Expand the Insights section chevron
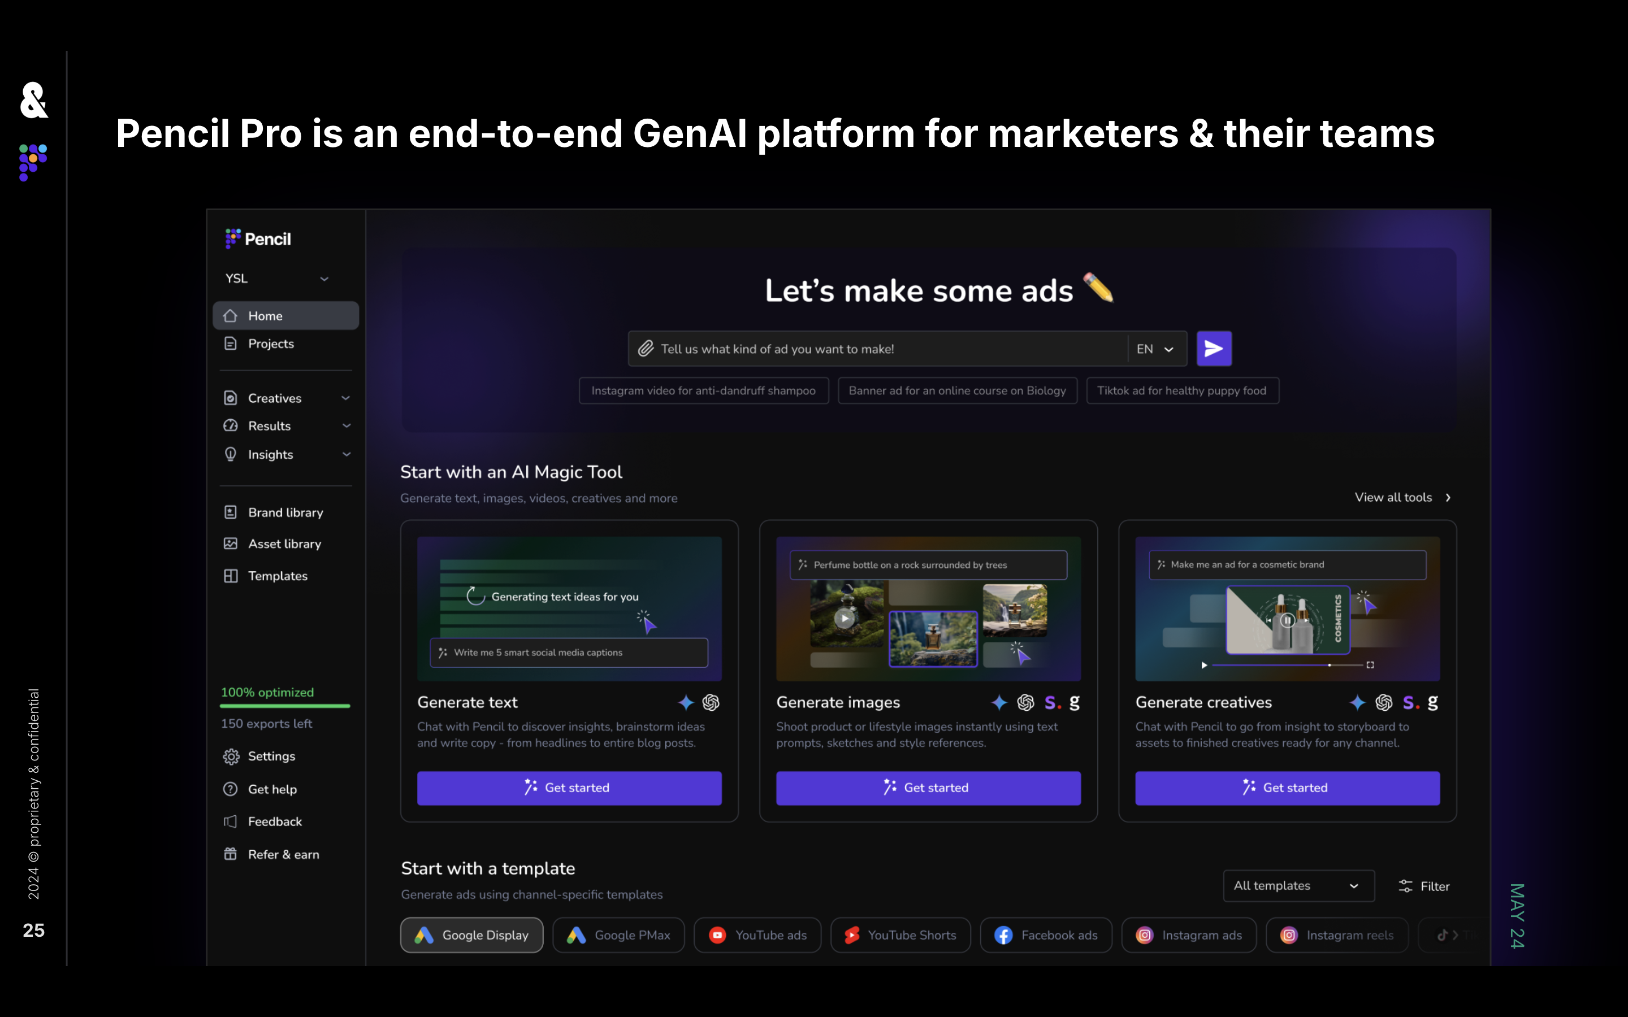This screenshot has width=1628, height=1017. pyautogui.click(x=347, y=454)
